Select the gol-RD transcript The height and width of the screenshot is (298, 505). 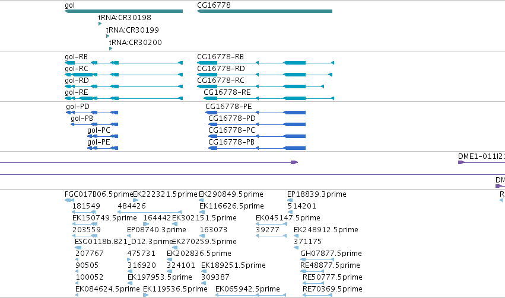[123, 86]
